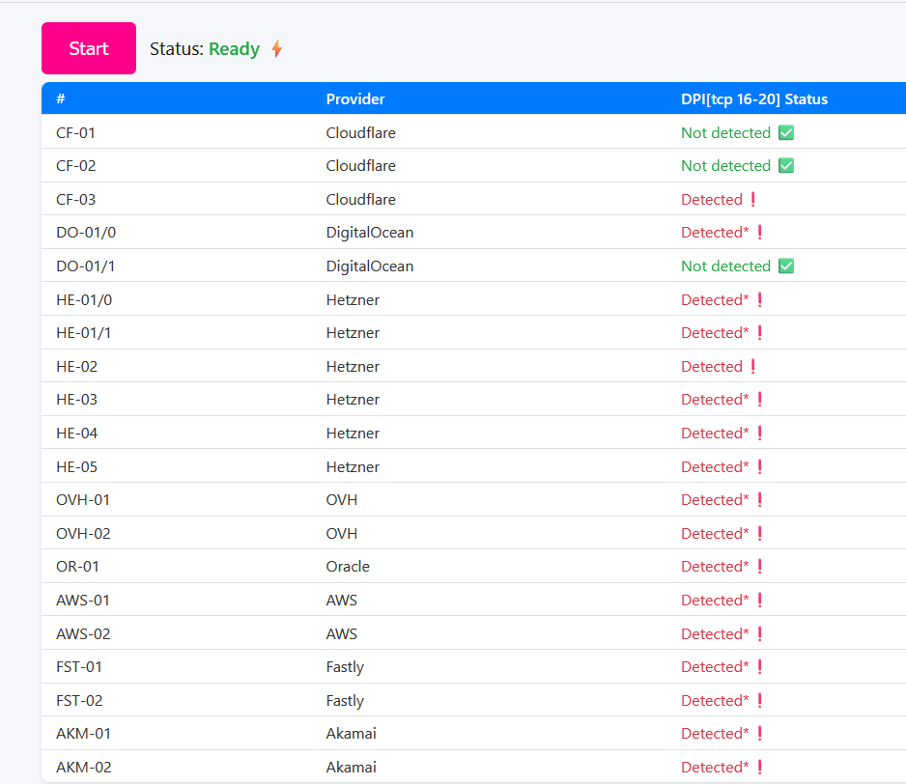Click the Provider column header

coord(355,99)
